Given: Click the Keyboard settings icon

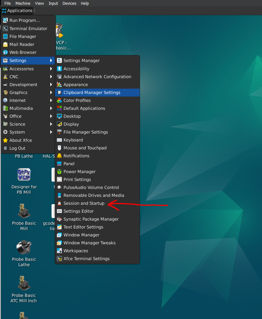Looking at the screenshot, I should click(x=59, y=140).
